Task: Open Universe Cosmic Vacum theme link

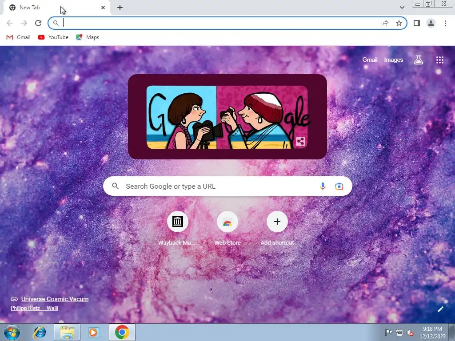Action: point(55,299)
